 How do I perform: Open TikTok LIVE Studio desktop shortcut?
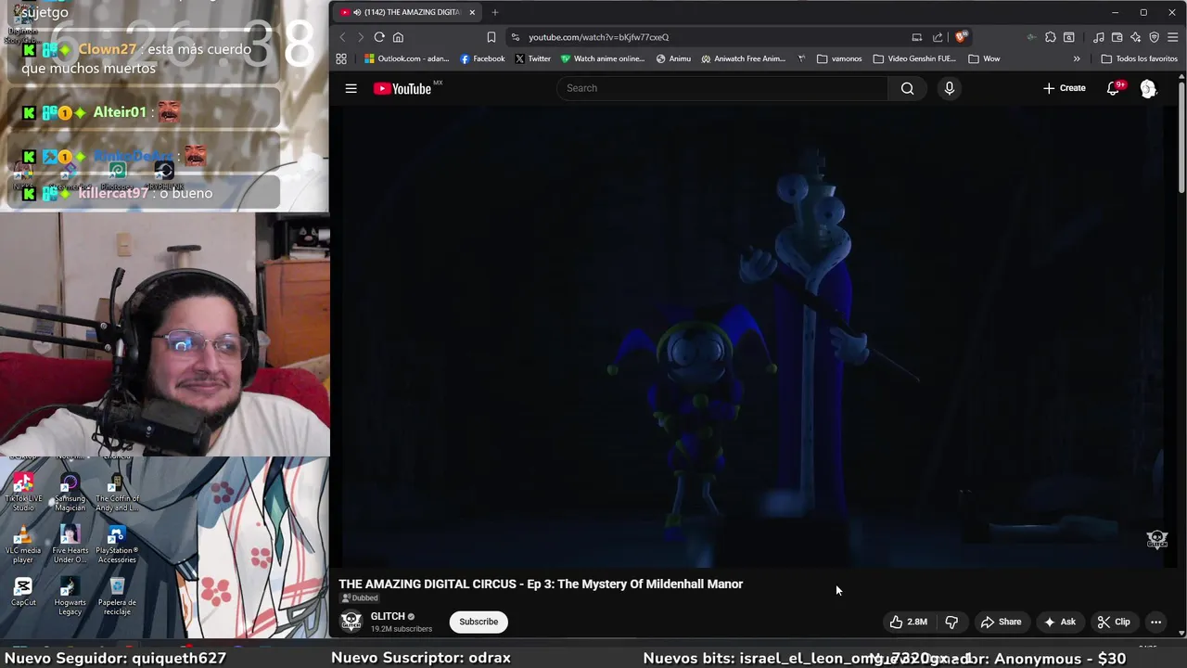23,492
